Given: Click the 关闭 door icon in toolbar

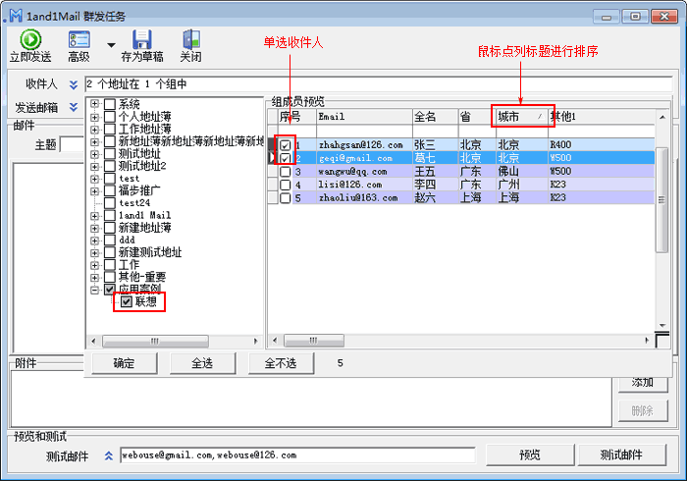Looking at the screenshot, I should (191, 39).
